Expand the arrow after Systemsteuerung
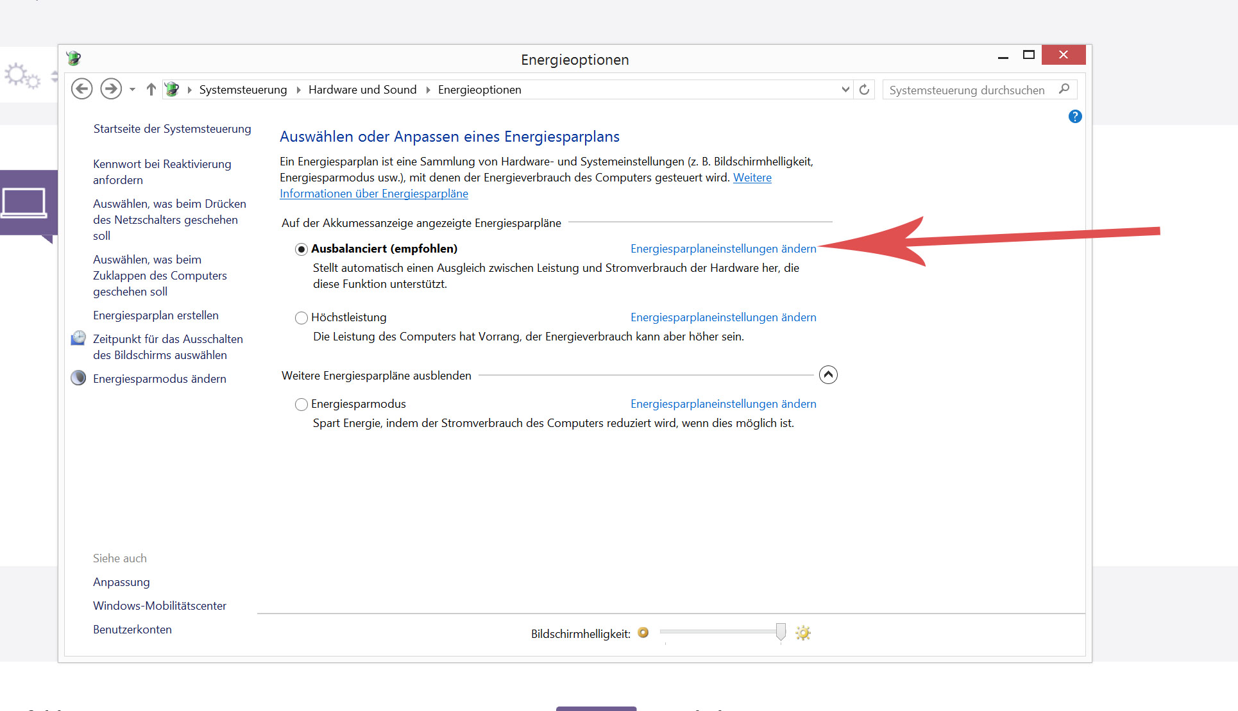 (298, 90)
